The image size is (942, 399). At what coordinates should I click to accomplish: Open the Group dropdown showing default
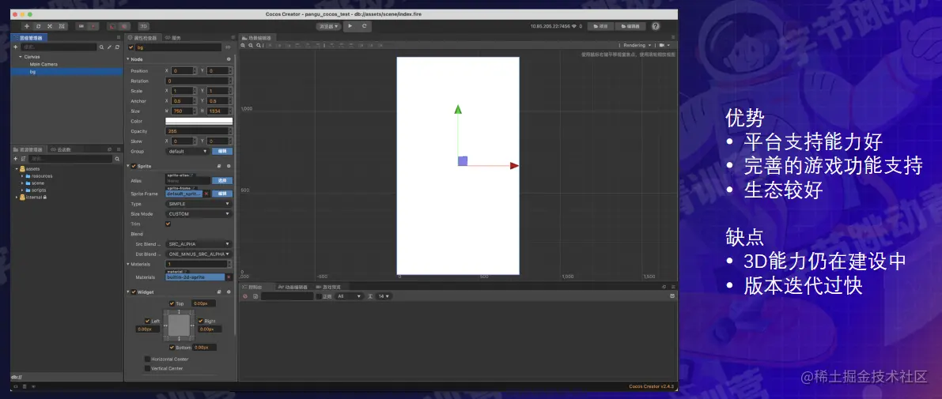(x=187, y=151)
